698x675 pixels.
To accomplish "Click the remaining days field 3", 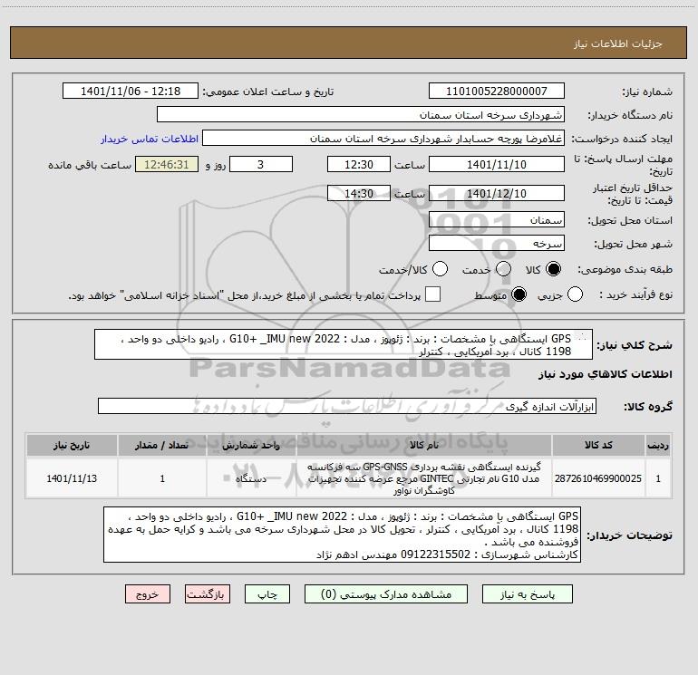I will coord(261,164).
